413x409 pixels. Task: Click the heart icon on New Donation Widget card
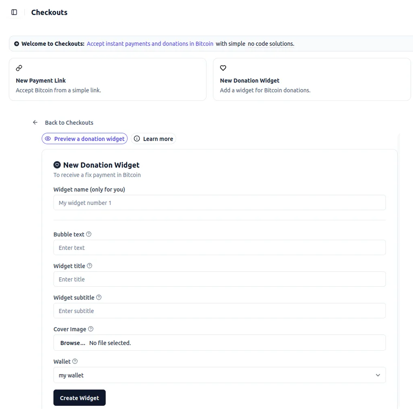pyautogui.click(x=223, y=68)
